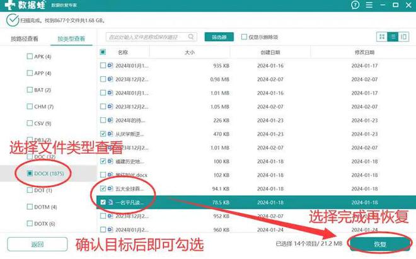
Task: Click file icon of the 100 KB document
Action: click(110, 161)
